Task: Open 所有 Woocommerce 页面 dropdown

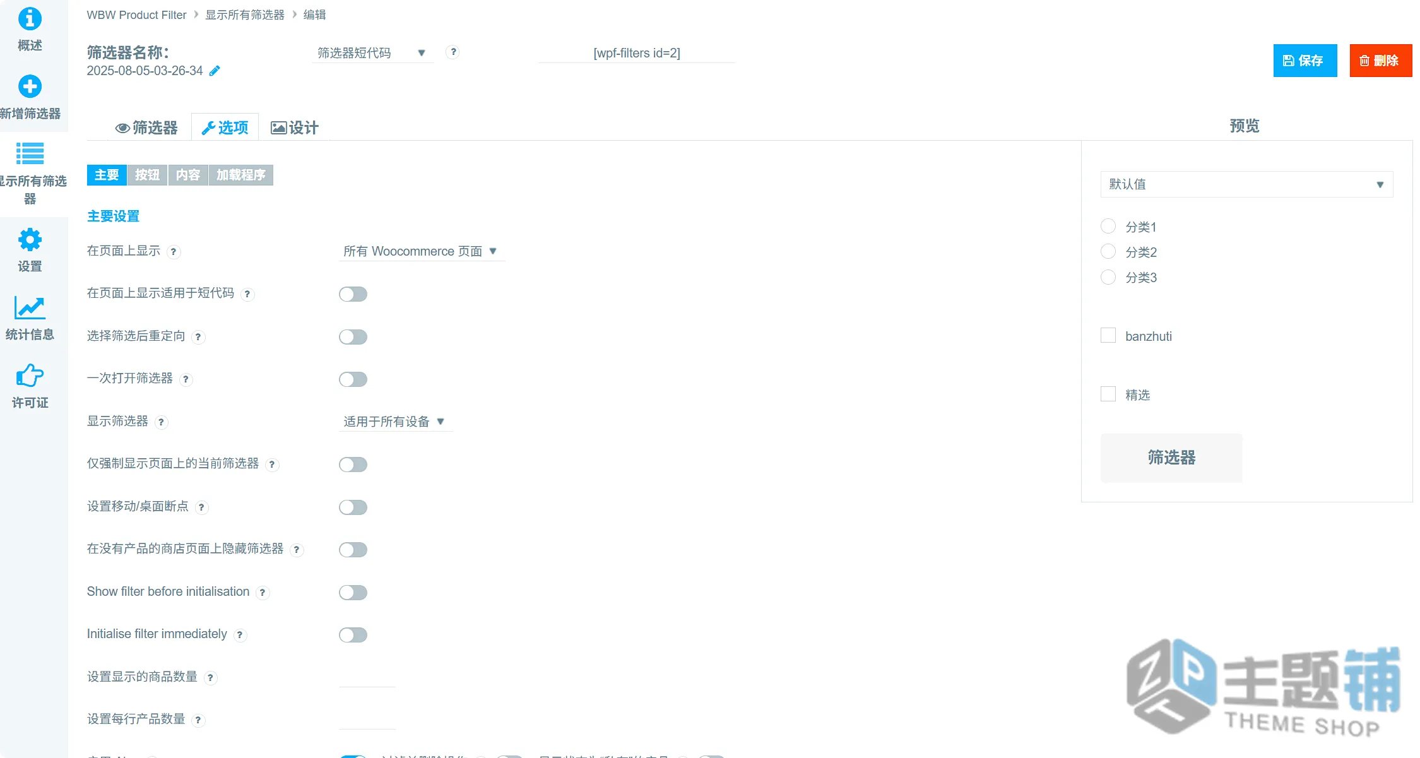Action: pyautogui.click(x=422, y=251)
